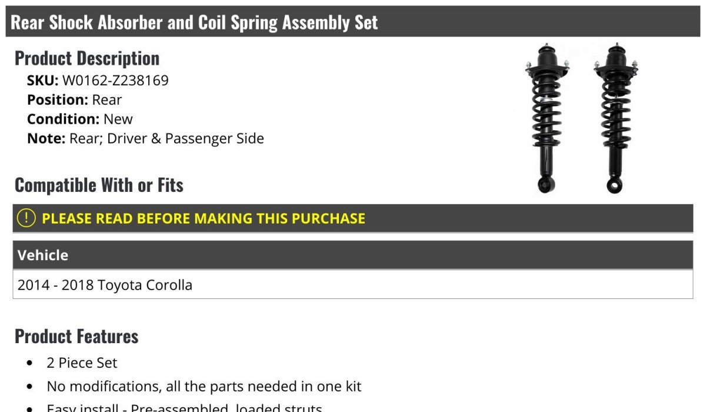The height and width of the screenshot is (412, 706).
Task: Open the left shock absorber product image
Action: tap(547, 118)
